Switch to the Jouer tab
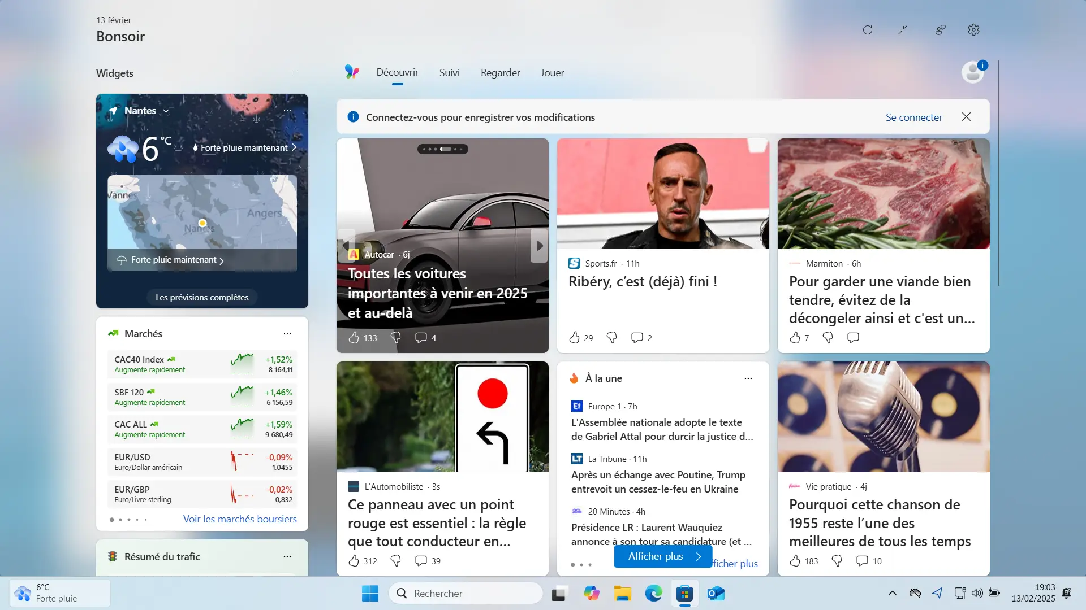This screenshot has width=1086, height=610. click(552, 73)
